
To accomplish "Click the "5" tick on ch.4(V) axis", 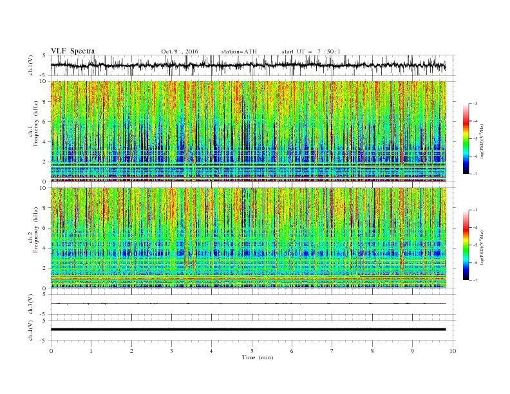I will pos(44,320).
